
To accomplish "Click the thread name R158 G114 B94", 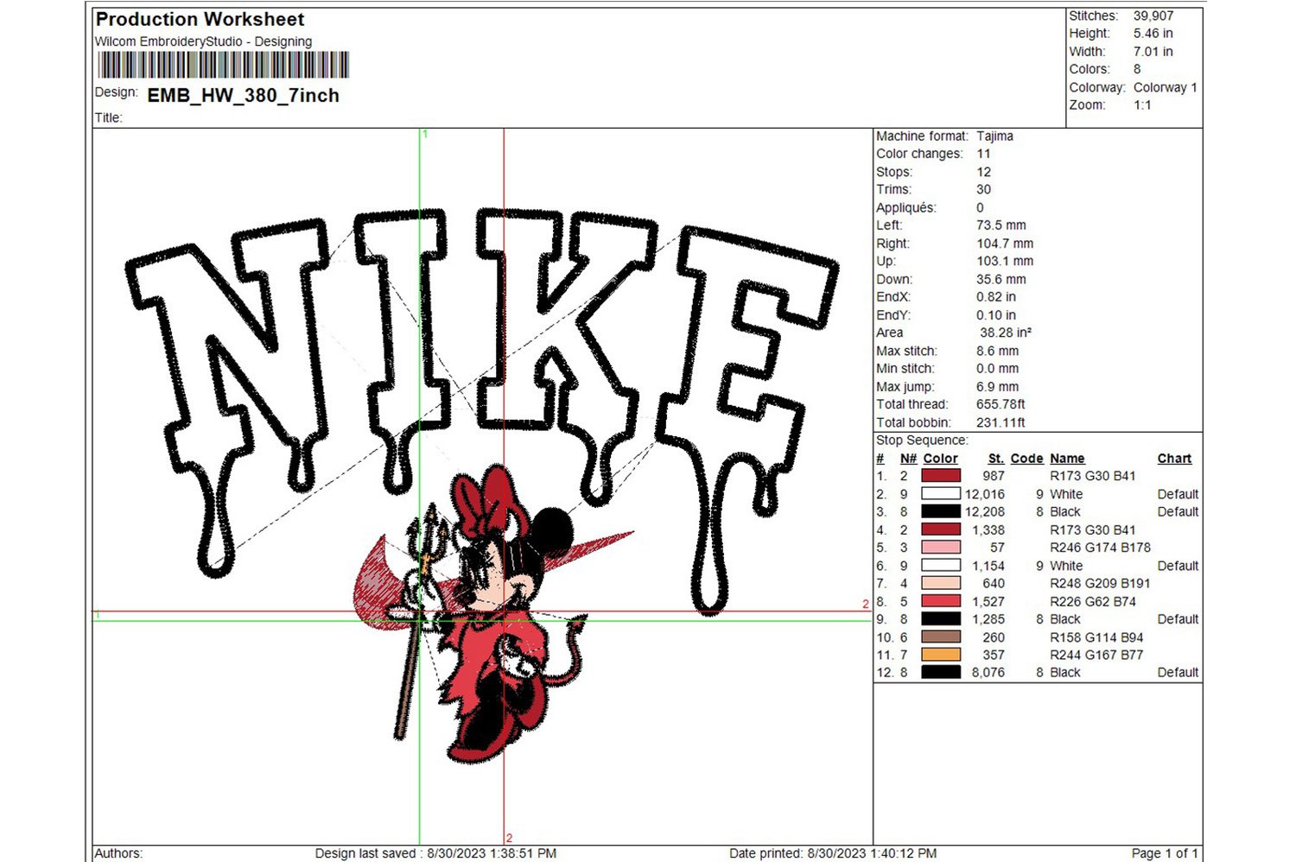I will pos(1096,637).
